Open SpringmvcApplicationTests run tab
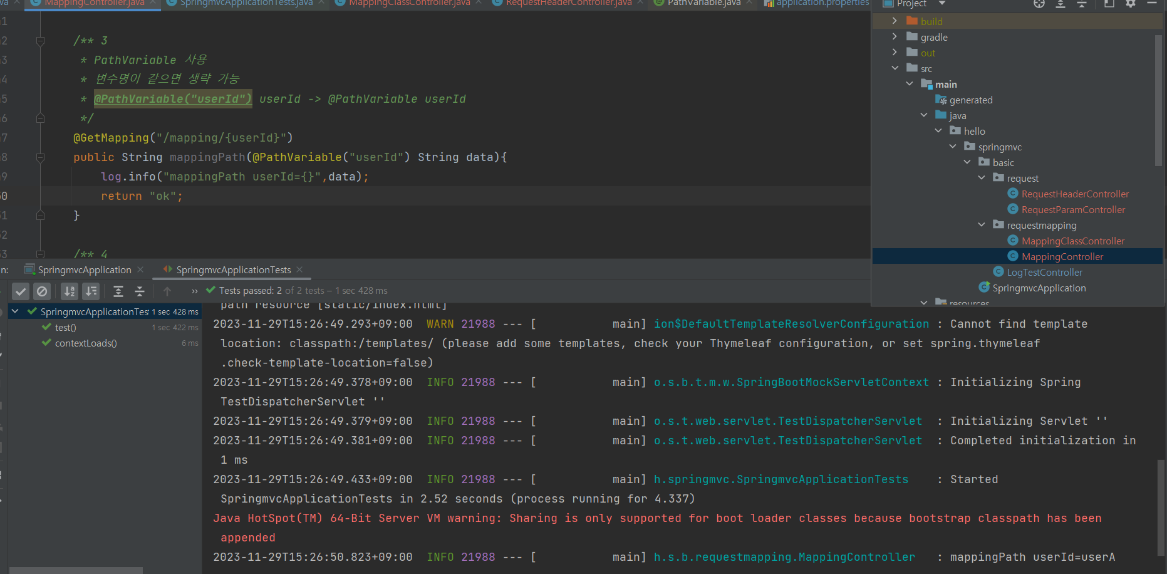This screenshot has height=574, width=1167. point(234,270)
